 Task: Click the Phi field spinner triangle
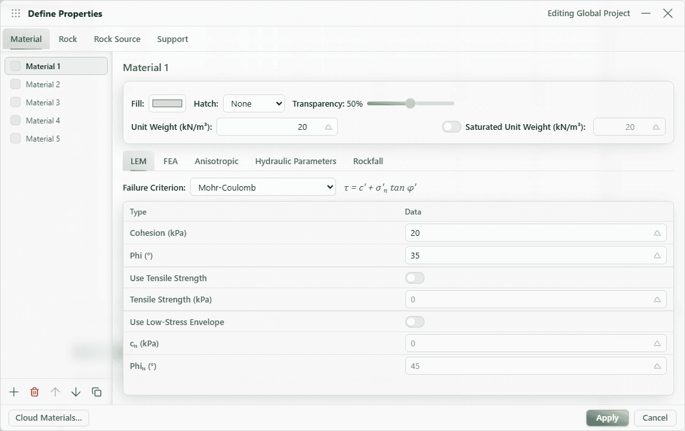pos(657,256)
